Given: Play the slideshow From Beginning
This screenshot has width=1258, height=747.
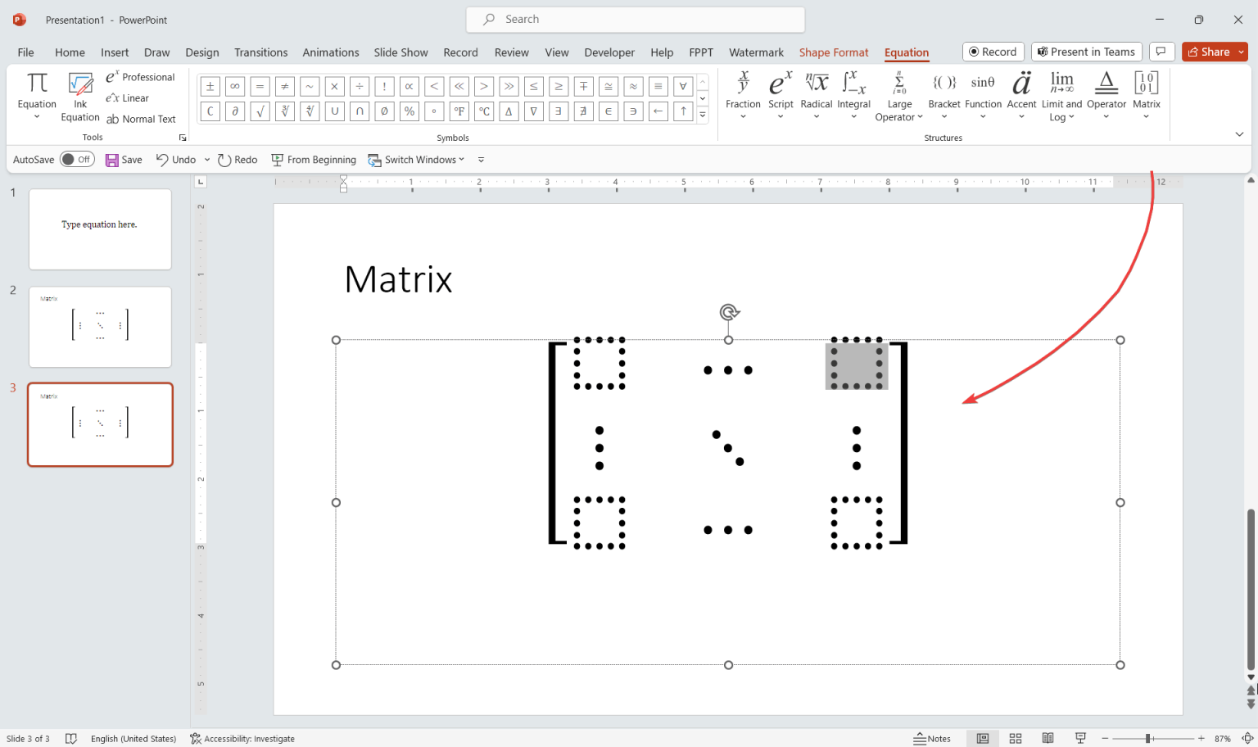Looking at the screenshot, I should pos(314,159).
